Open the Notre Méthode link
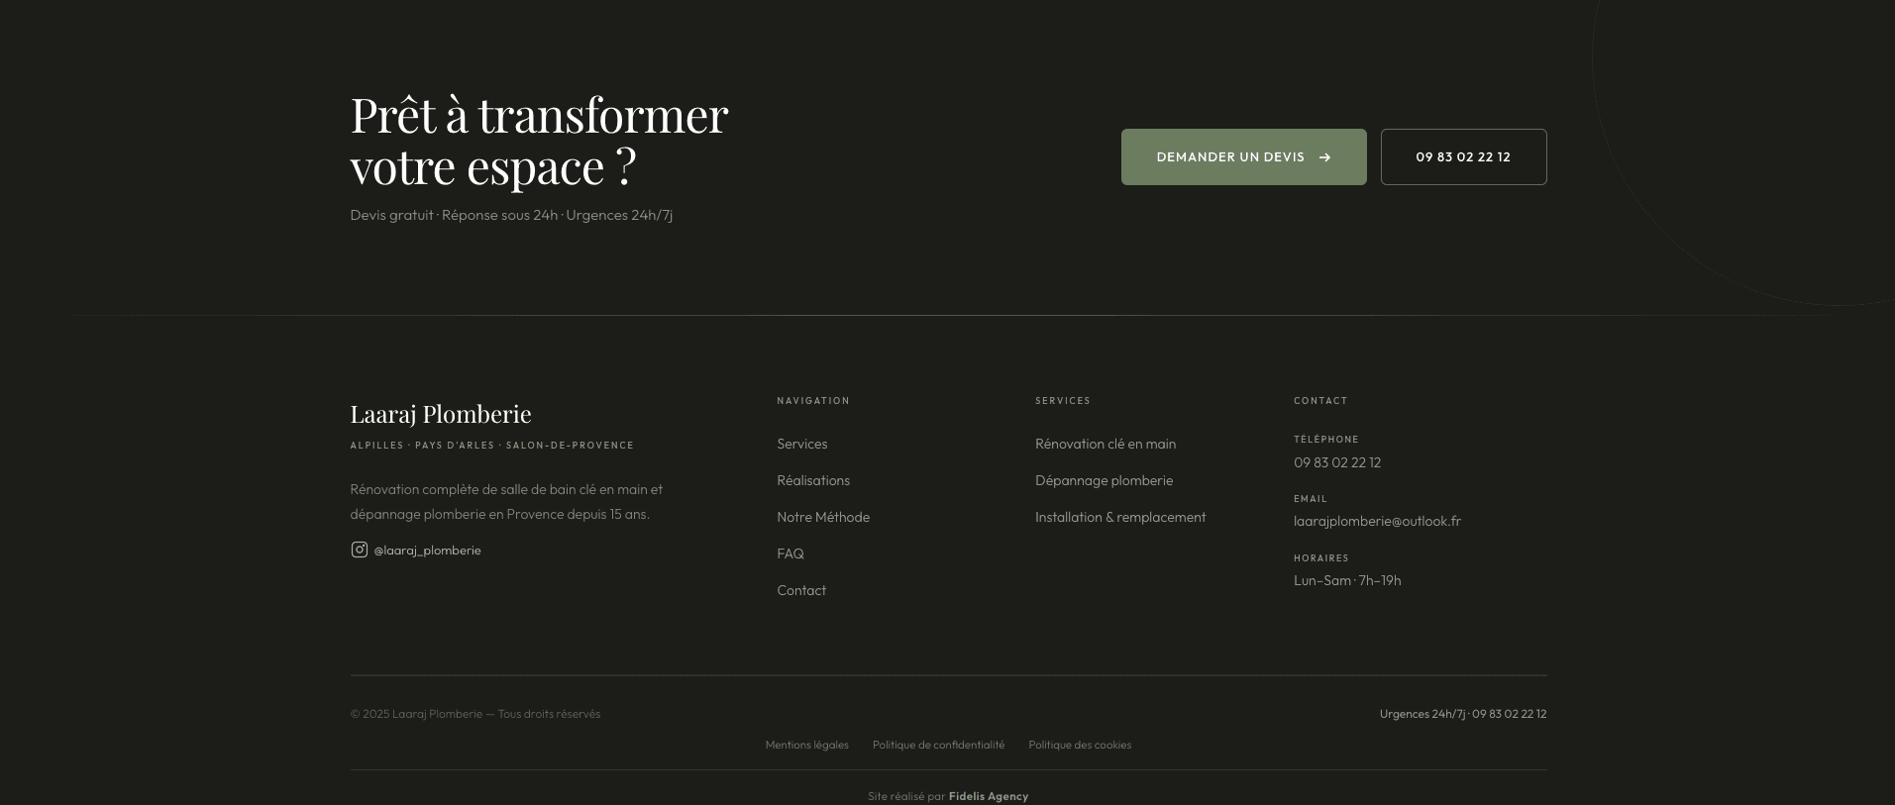The width and height of the screenshot is (1895, 805). (823, 517)
